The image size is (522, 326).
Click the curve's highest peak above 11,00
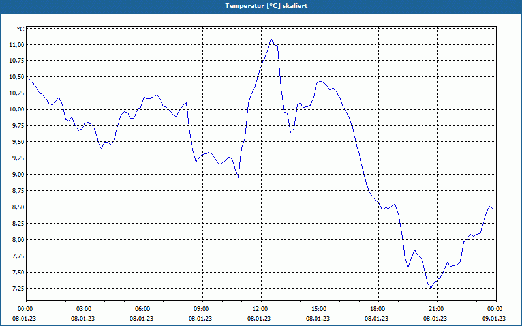[271, 39]
